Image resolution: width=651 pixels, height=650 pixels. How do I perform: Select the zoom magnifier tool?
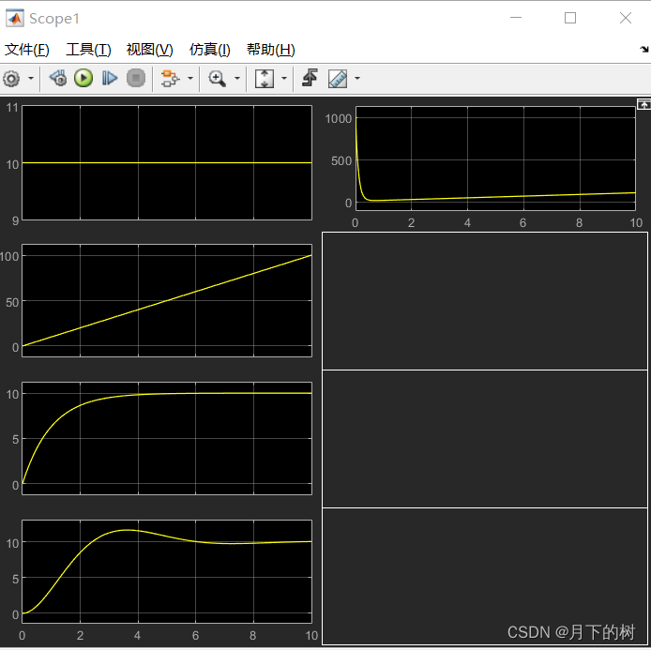tap(217, 78)
